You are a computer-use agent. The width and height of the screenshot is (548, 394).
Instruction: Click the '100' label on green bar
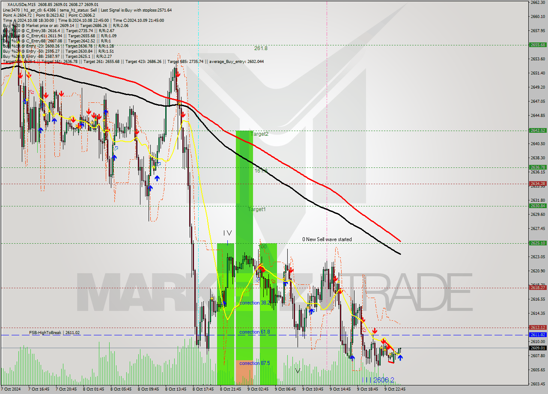(262, 247)
